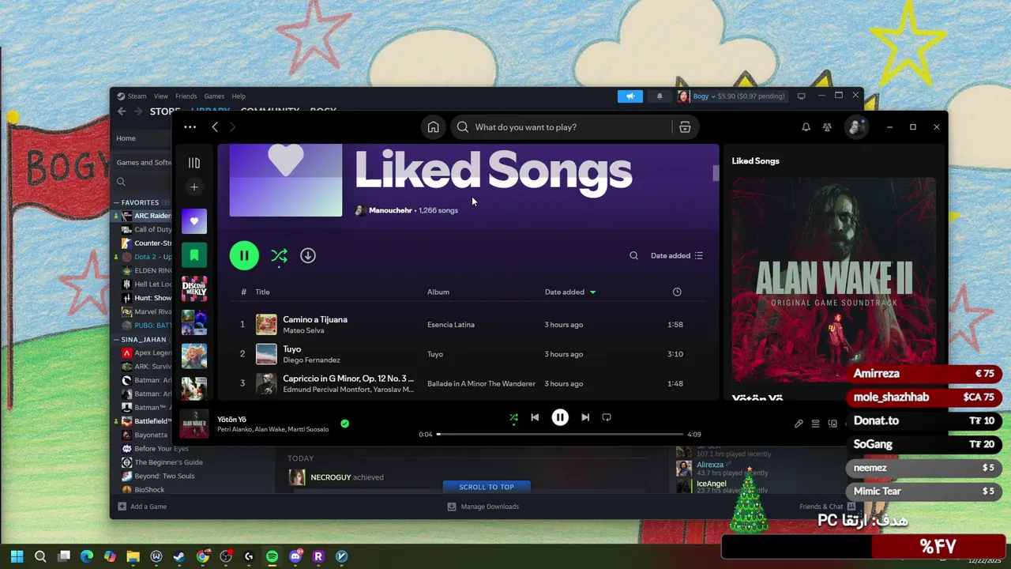Open connect to a device icon
The height and width of the screenshot is (569, 1011).
point(832,424)
